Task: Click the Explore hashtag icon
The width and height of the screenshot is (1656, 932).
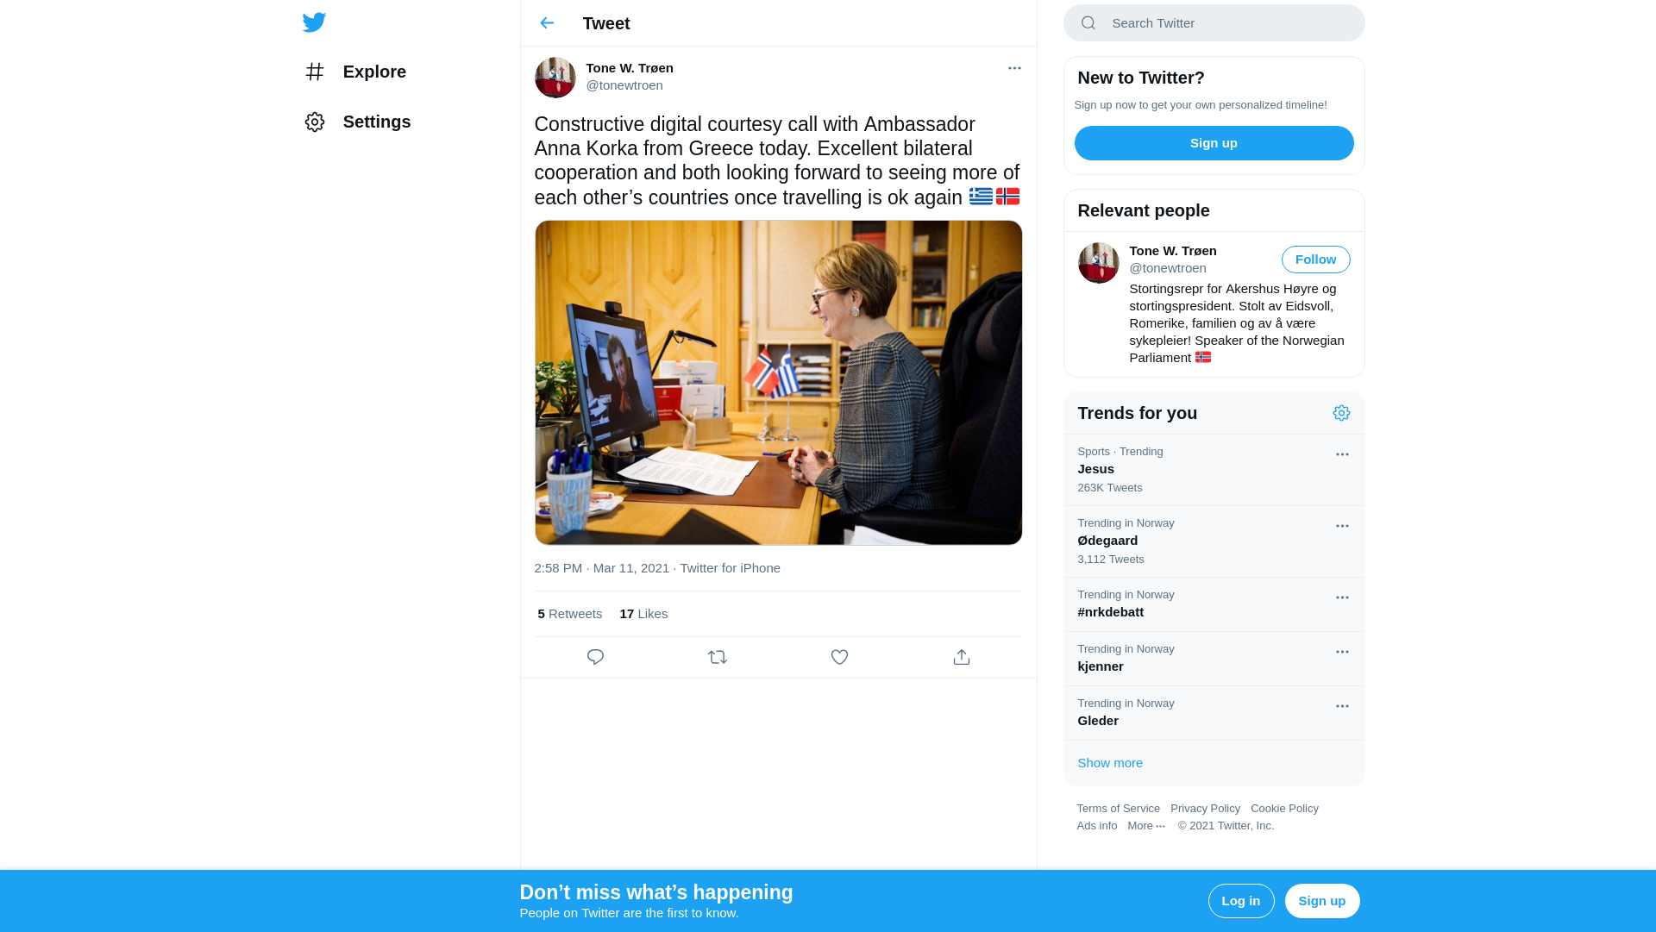Action: coord(315,72)
